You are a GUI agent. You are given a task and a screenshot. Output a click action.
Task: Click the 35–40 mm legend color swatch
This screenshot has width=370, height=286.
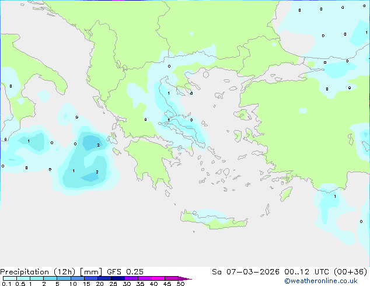(145, 278)
